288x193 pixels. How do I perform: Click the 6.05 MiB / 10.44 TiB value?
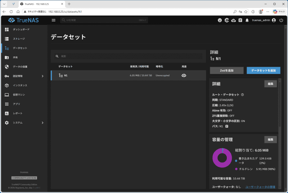click(141, 75)
